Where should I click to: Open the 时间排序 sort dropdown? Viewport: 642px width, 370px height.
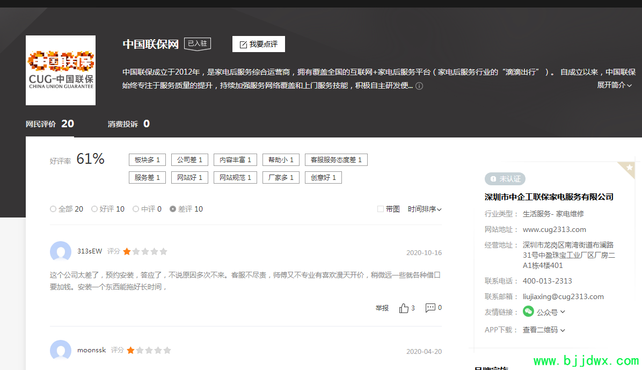click(x=425, y=209)
